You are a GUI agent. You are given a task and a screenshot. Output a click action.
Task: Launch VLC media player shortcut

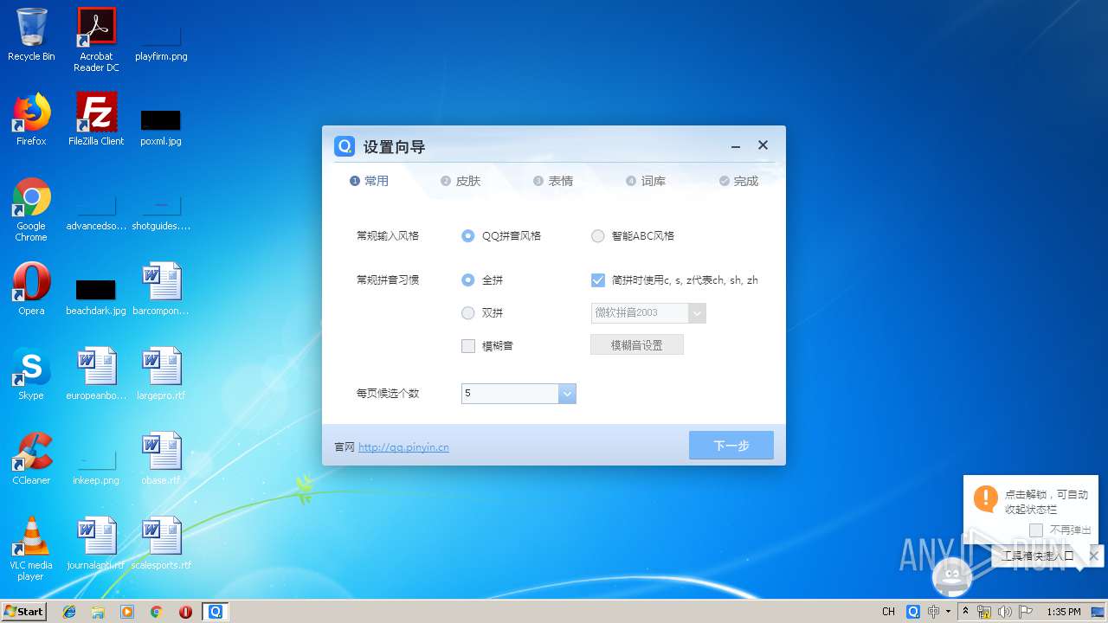[31, 549]
